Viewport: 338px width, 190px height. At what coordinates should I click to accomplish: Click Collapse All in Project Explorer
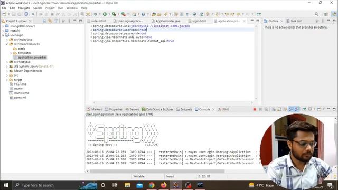(x=44, y=21)
